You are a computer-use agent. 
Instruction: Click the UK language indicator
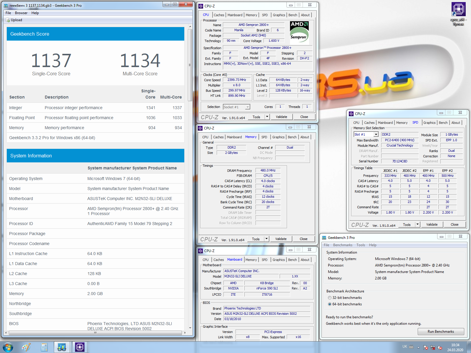coord(405,347)
